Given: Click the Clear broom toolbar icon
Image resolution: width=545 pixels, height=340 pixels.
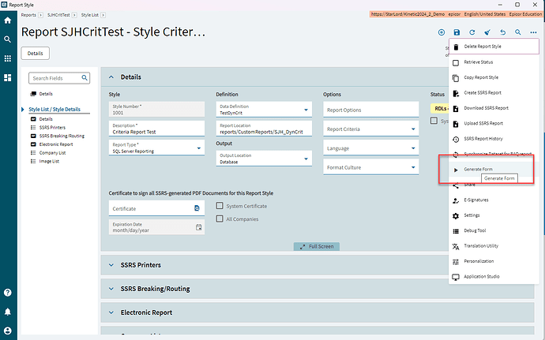Looking at the screenshot, I should pyautogui.click(x=487, y=32).
